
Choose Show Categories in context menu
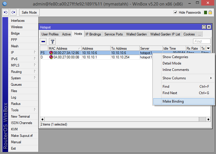pyautogui.click(x=183, y=57)
